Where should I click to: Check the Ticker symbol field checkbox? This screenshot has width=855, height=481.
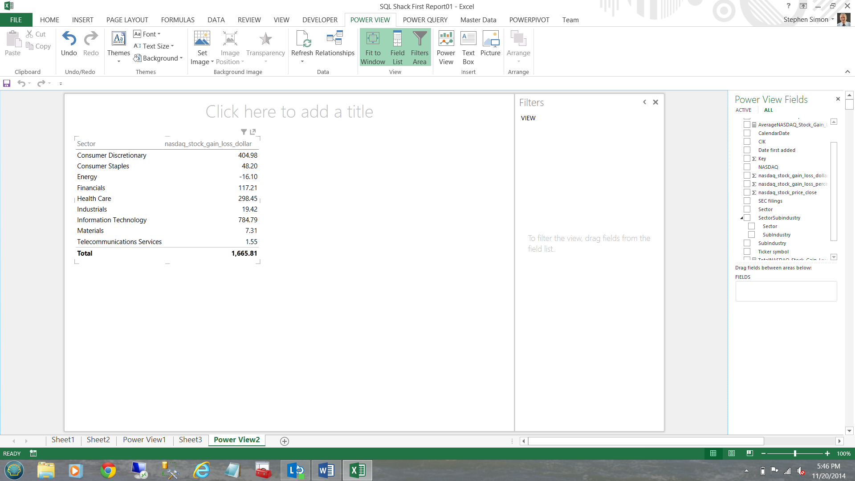tap(747, 252)
